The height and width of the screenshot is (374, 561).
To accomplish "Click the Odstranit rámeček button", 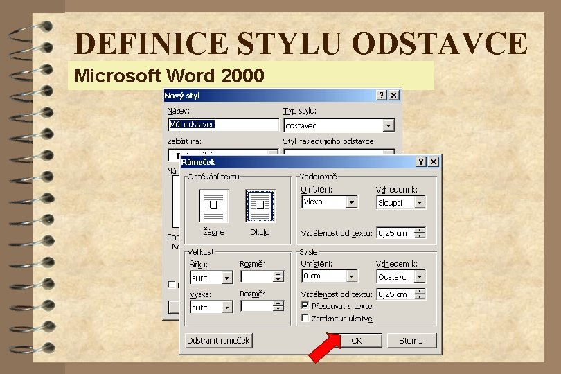I will tap(219, 340).
